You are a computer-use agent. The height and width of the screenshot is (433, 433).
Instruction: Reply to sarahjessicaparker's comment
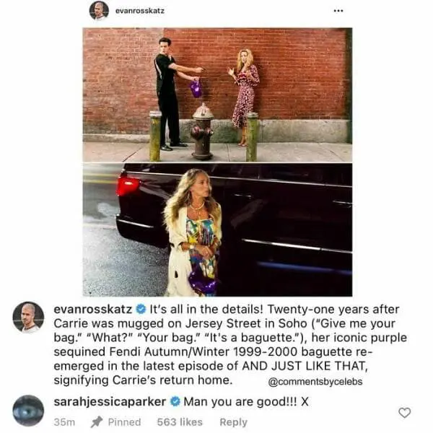(233, 422)
